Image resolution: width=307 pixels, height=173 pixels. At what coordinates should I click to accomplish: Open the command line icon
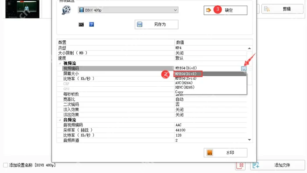pyautogui.click(x=81, y=25)
